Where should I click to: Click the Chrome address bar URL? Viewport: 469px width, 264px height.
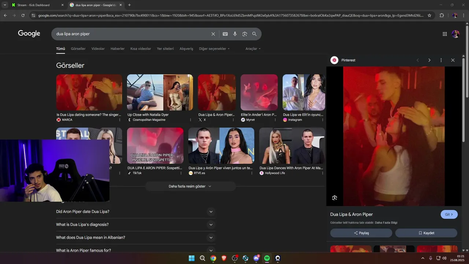point(231,15)
